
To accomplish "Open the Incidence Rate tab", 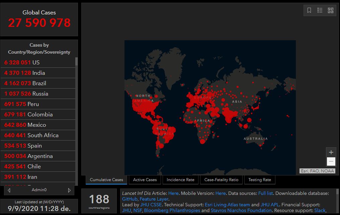I will click(180, 180).
